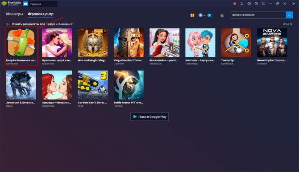
Task: Click the circular refresh icon
Action: click(x=222, y=16)
